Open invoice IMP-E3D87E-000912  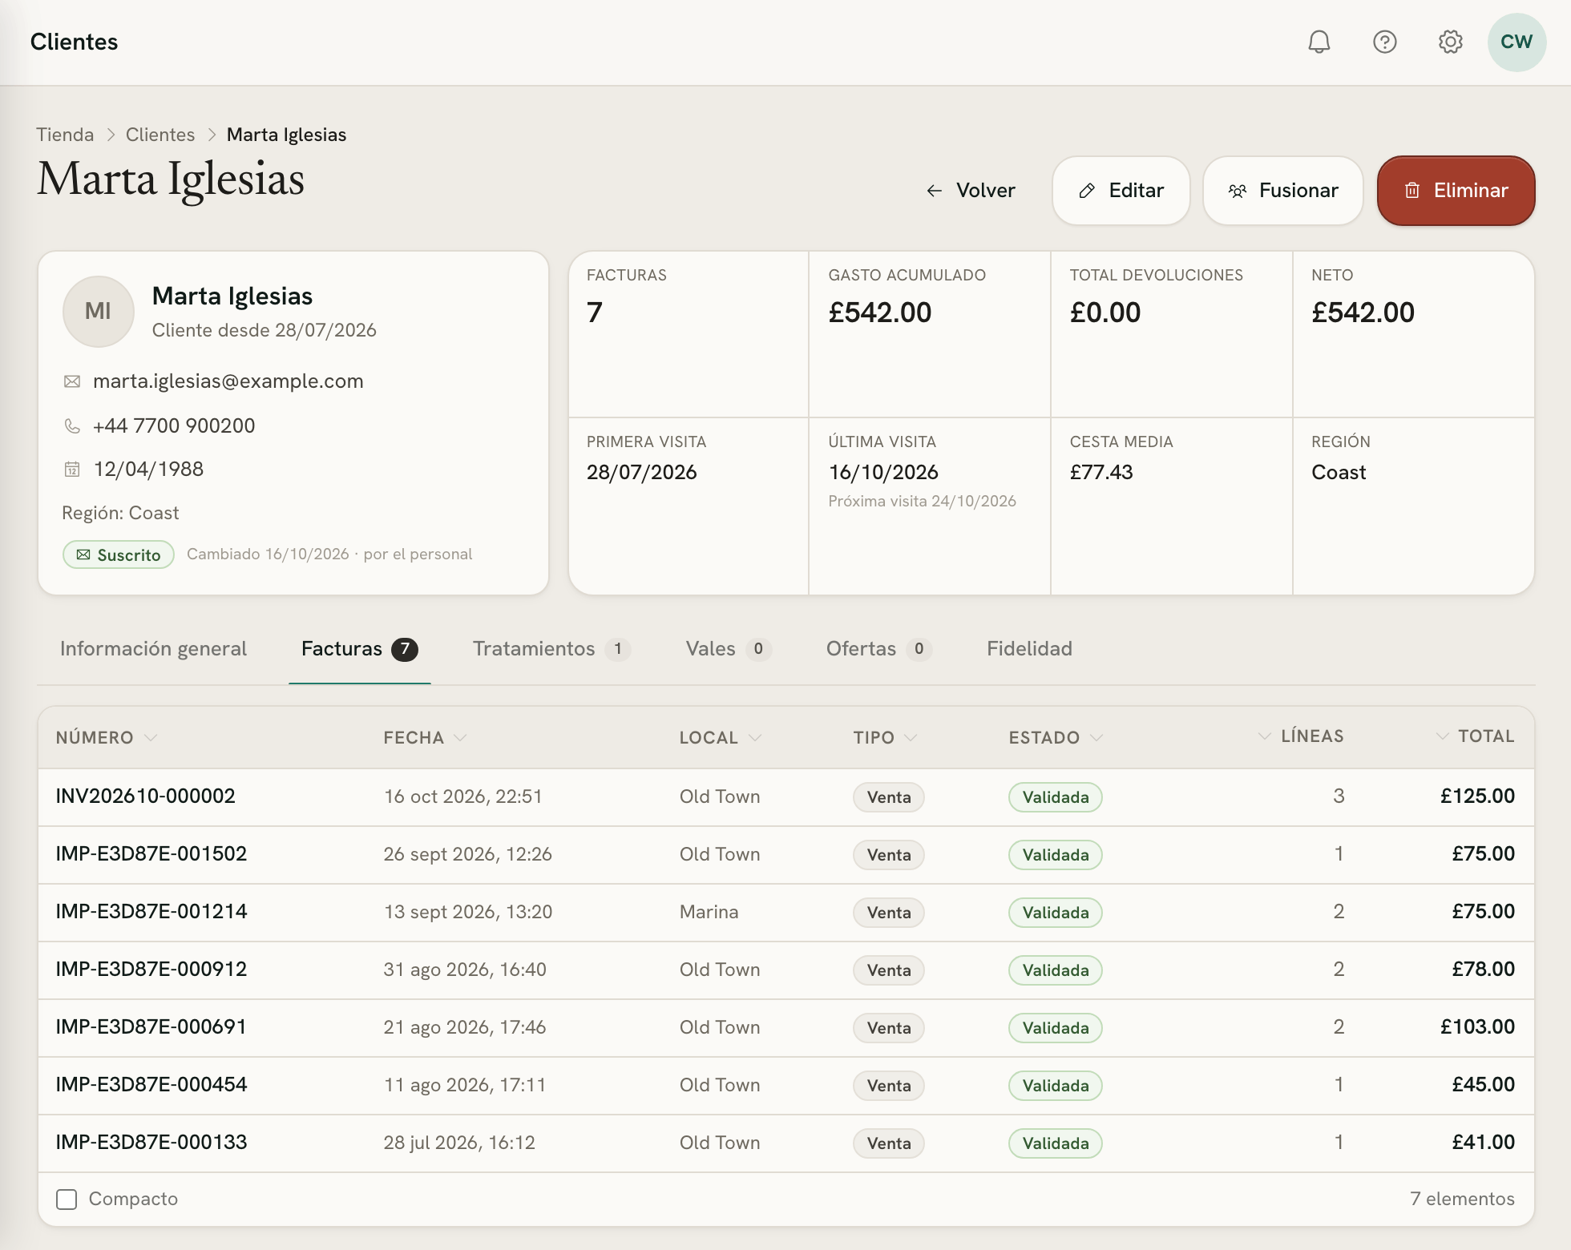click(151, 970)
